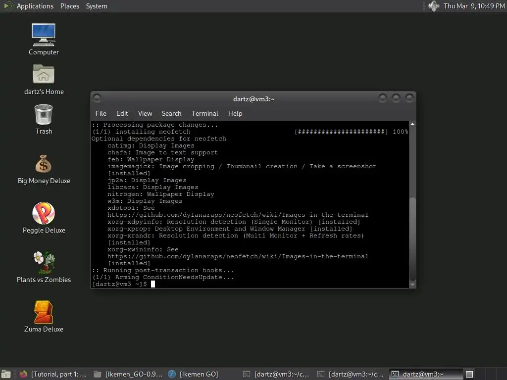Click the terminal scrollbar up arrow
Screen dimensions: 507x380
[412, 124]
